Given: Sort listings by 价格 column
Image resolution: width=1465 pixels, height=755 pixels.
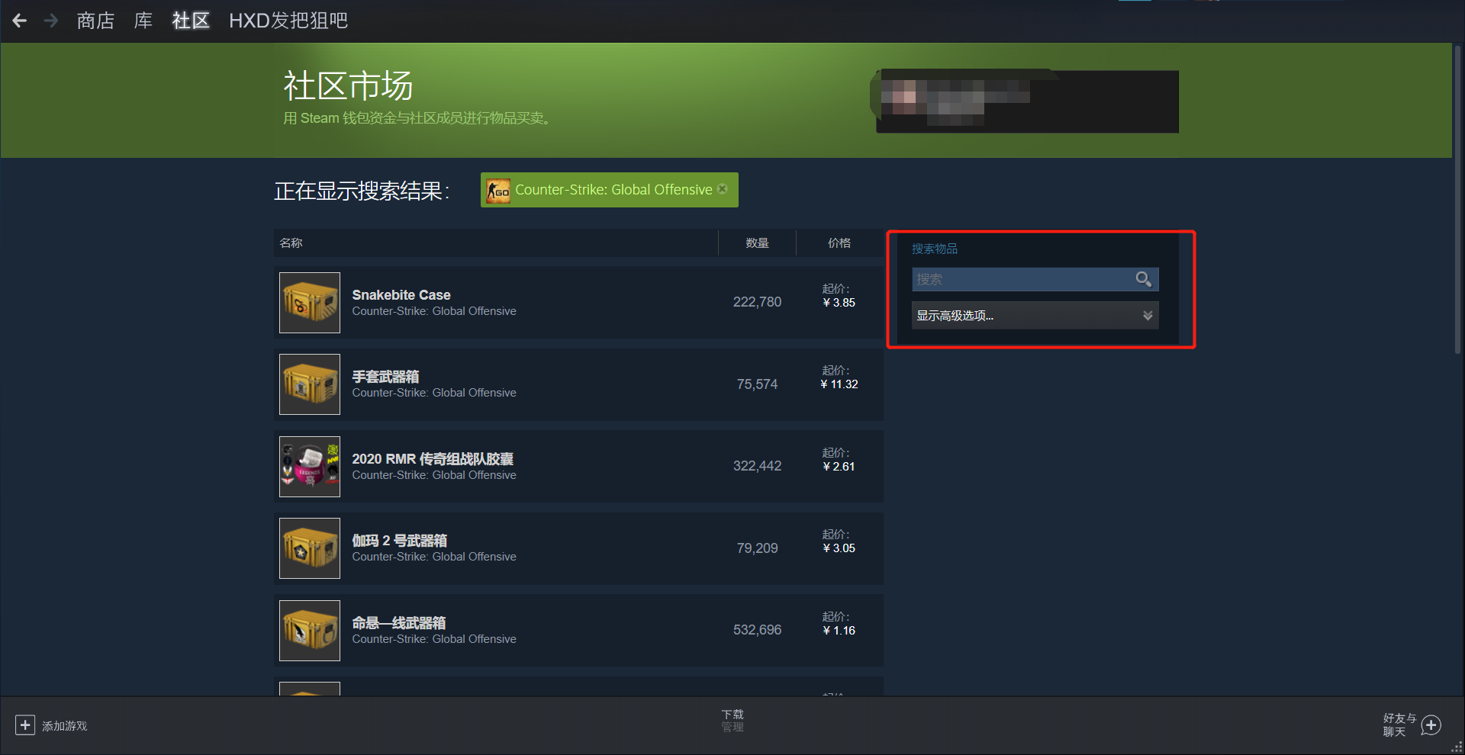Looking at the screenshot, I should click(839, 243).
